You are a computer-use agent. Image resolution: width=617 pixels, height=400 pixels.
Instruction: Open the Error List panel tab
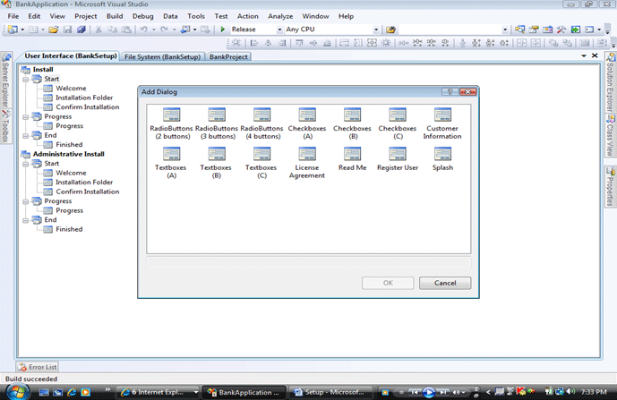tap(38, 367)
